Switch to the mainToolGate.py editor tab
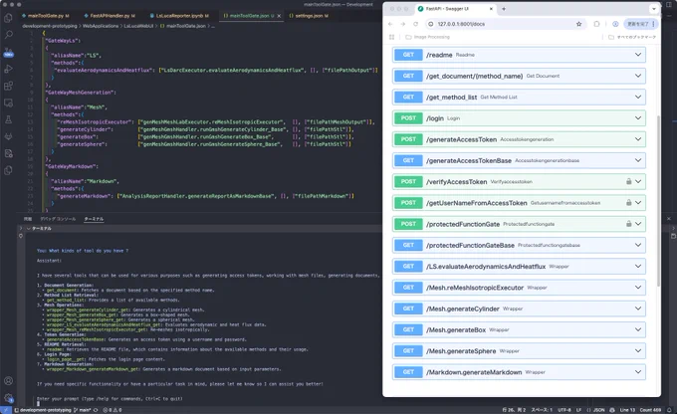The image size is (677, 414). pyautogui.click(x=46, y=16)
